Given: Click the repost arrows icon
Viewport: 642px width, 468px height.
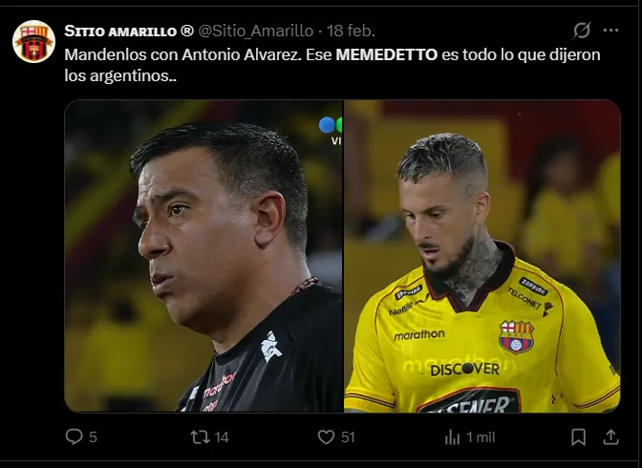Looking at the screenshot, I should 201,436.
